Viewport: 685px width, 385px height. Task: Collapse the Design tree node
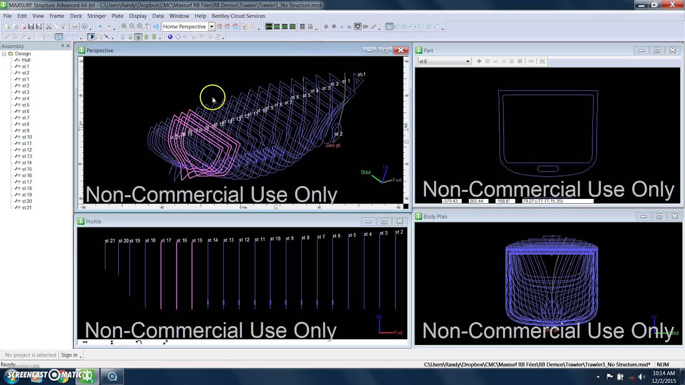(4, 53)
